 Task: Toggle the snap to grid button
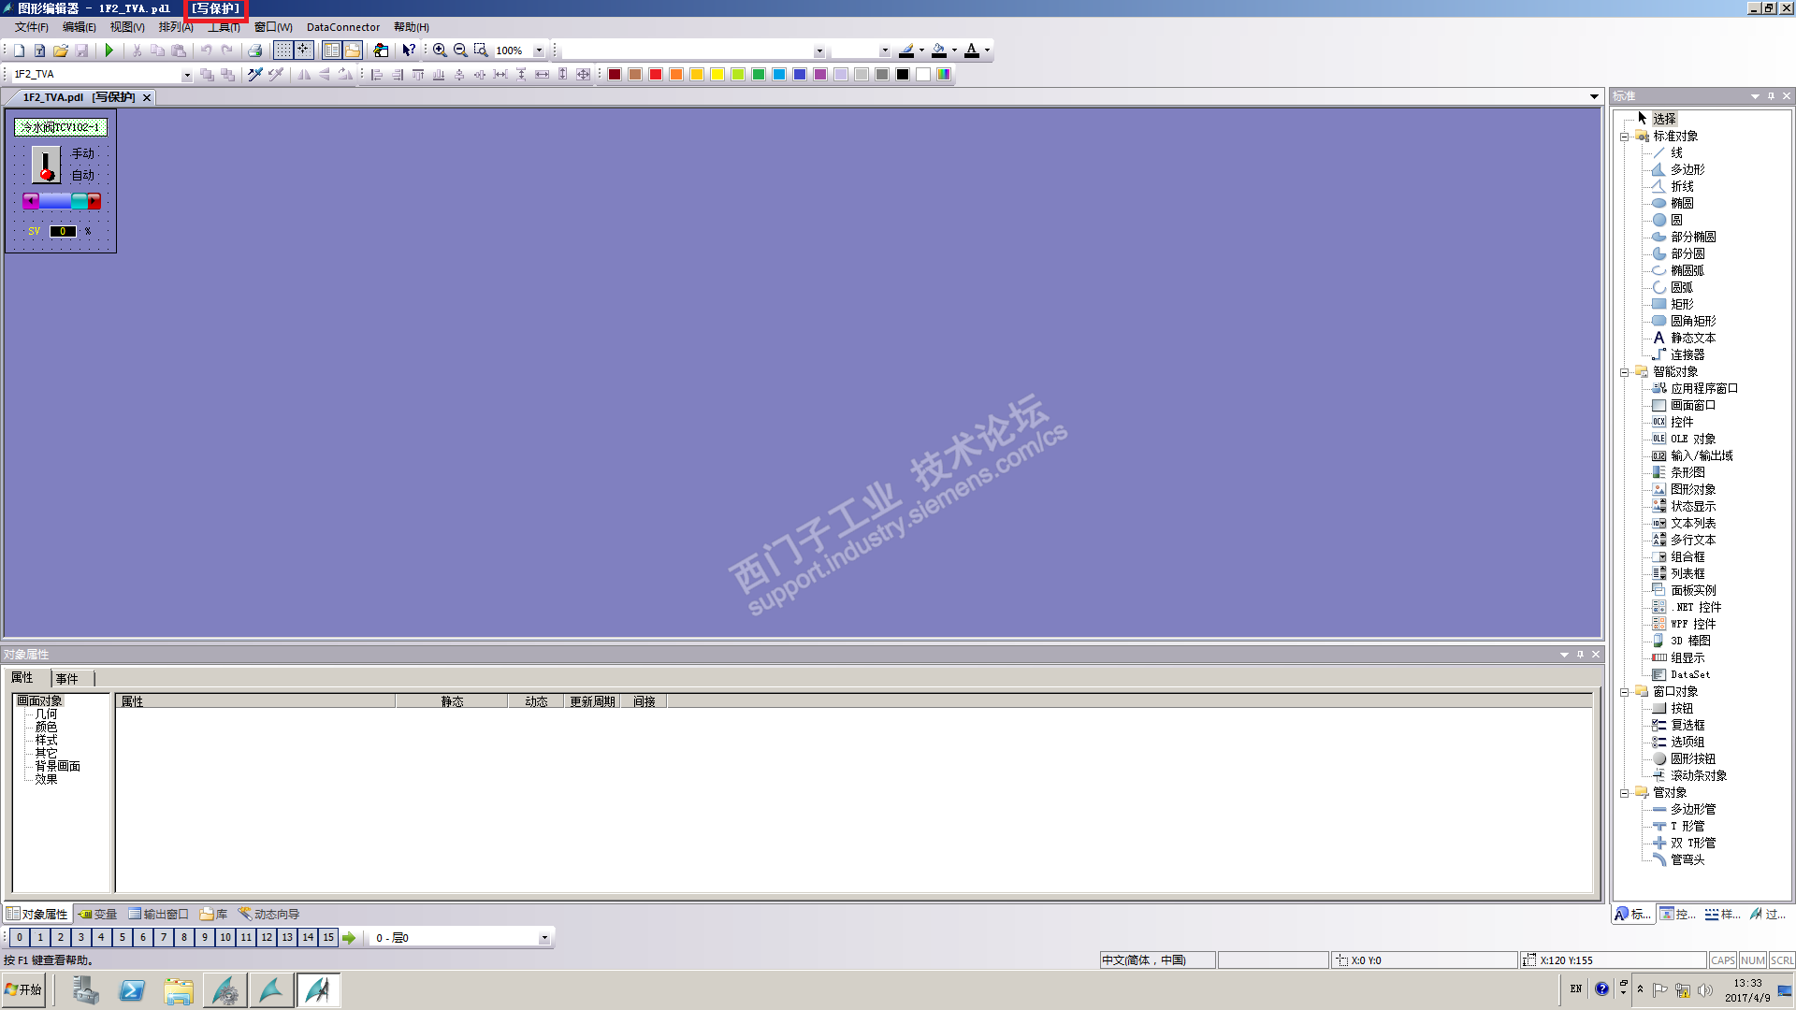(303, 50)
